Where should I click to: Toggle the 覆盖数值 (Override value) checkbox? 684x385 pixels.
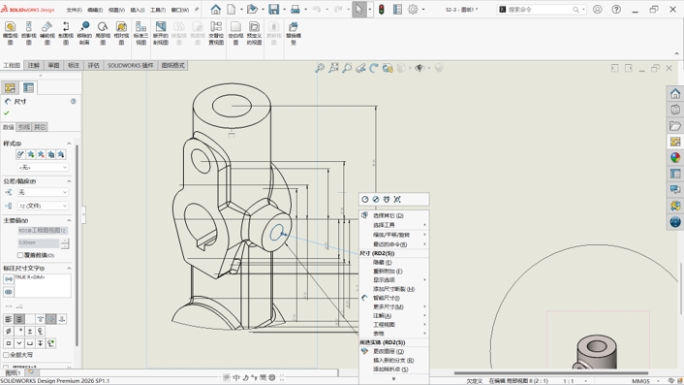click(20, 255)
